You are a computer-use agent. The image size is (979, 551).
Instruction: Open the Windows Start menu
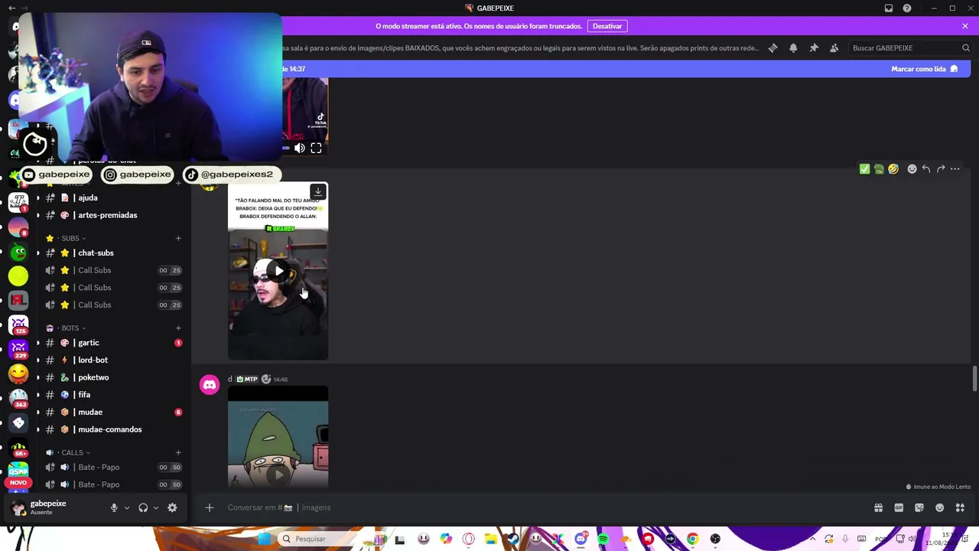[264, 539]
